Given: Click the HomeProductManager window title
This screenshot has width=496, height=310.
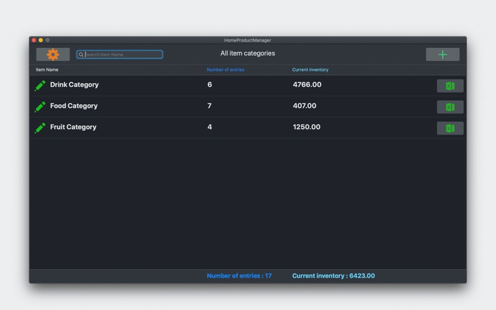Looking at the screenshot, I should (247, 40).
